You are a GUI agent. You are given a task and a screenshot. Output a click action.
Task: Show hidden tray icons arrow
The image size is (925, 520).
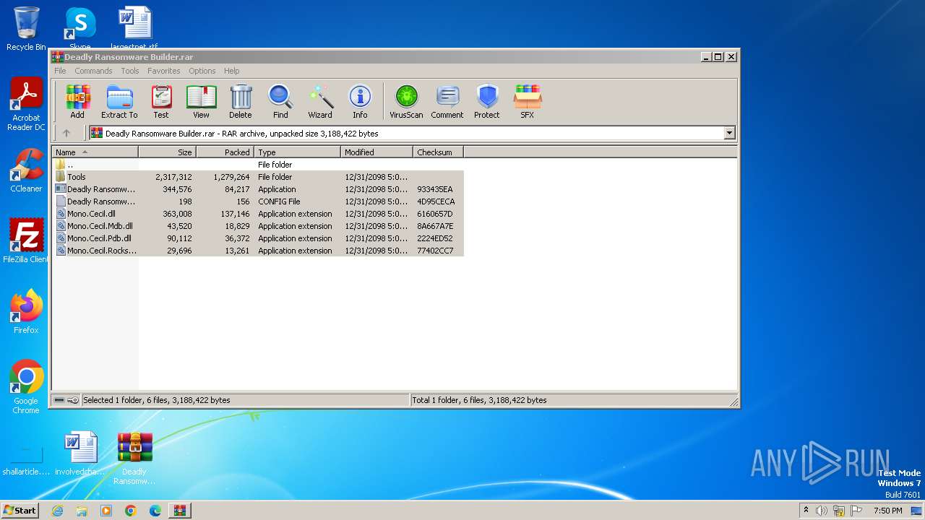tap(806, 511)
